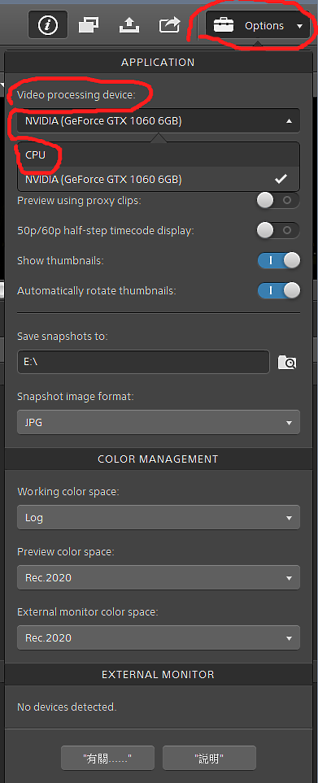Enable Preview using proxy clips toggle
Image resolution: width=318 pixels, height=783 pixels.
[x=279, y=201]
